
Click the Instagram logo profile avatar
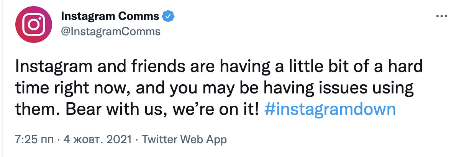pyautogui.click(x=33, y=25)
